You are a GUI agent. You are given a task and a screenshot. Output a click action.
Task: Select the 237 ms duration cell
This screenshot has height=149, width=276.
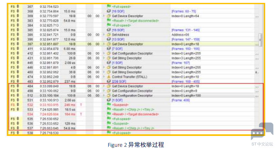[70, 81]
